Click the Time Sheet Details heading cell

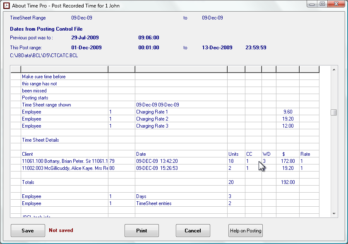[41, 140]
